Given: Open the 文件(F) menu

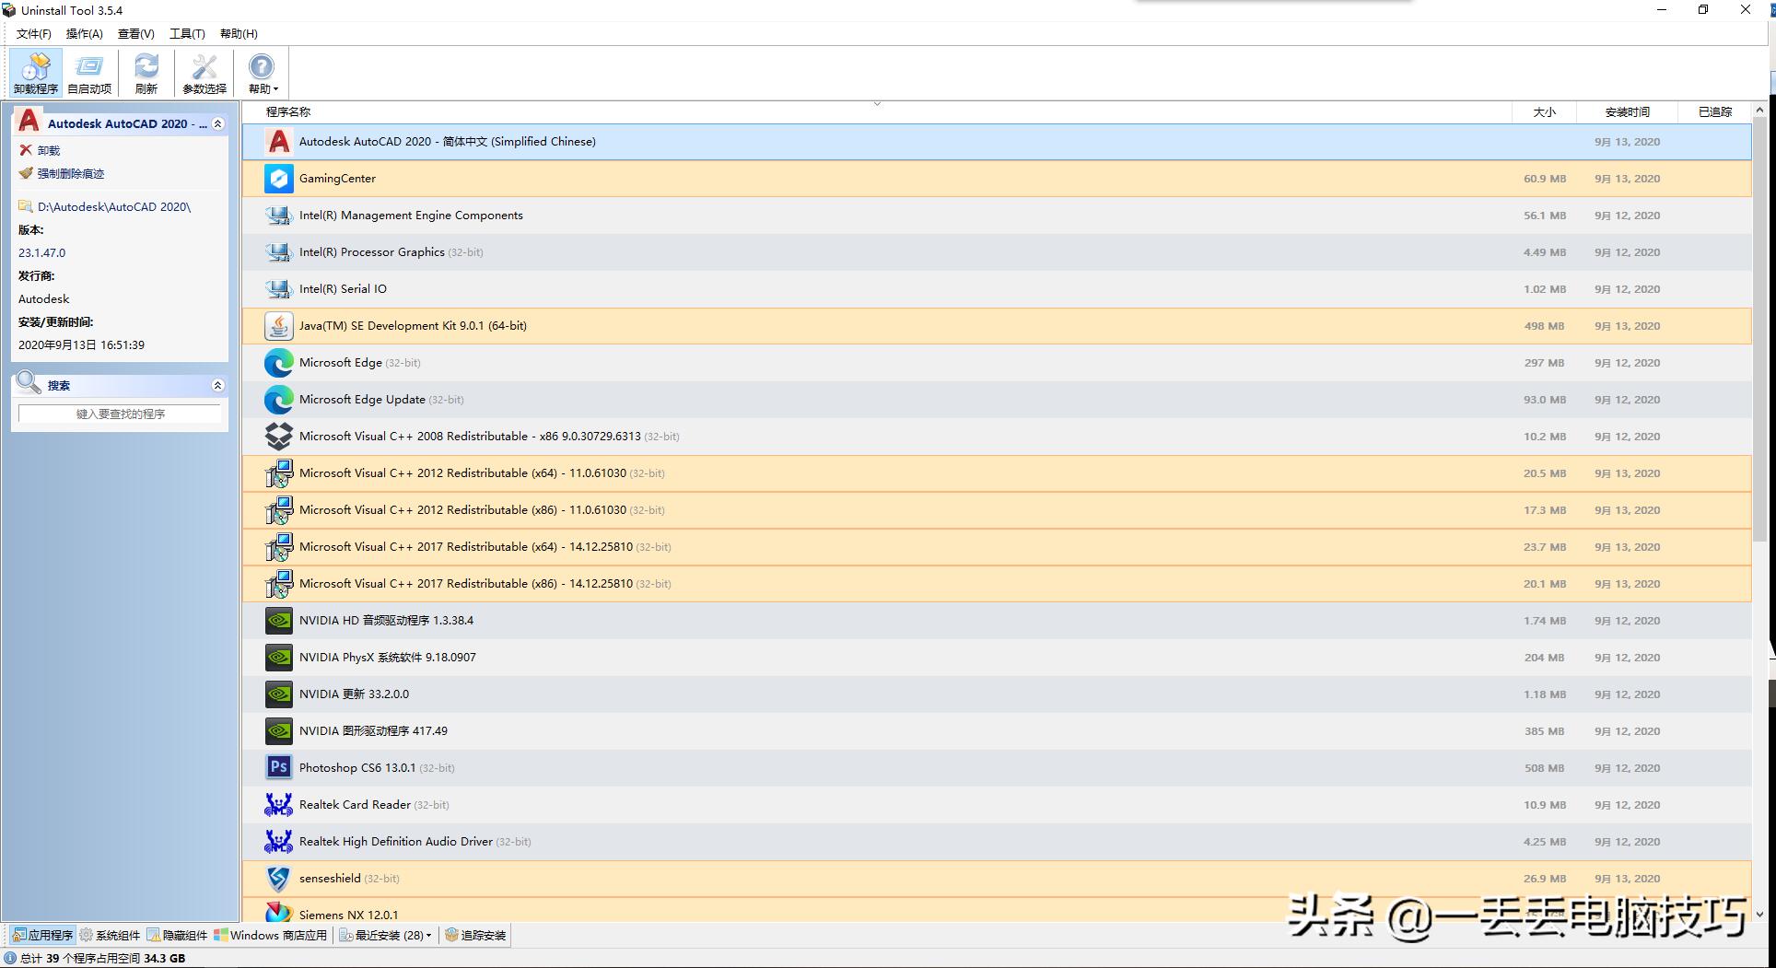Looking at the screenshot, I should (x=34, y=34).
